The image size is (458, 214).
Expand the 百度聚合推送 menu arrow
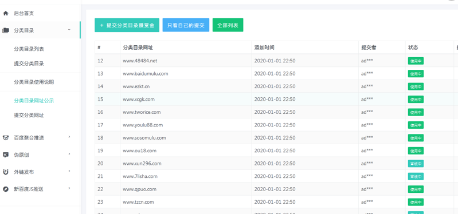[x=69, y=137]
